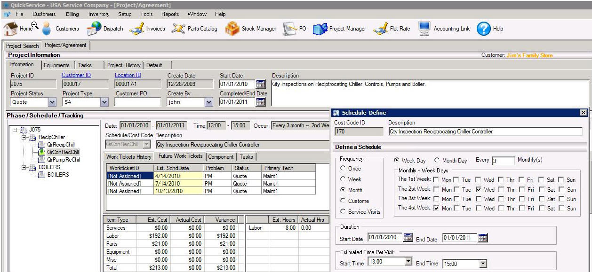
Task: Click the Flat Rate icon
Action: coord(380,29)
